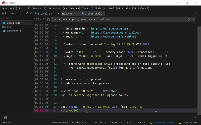
Task: Open the View menu
Action: pyautogui.click(x=87, y=8)
